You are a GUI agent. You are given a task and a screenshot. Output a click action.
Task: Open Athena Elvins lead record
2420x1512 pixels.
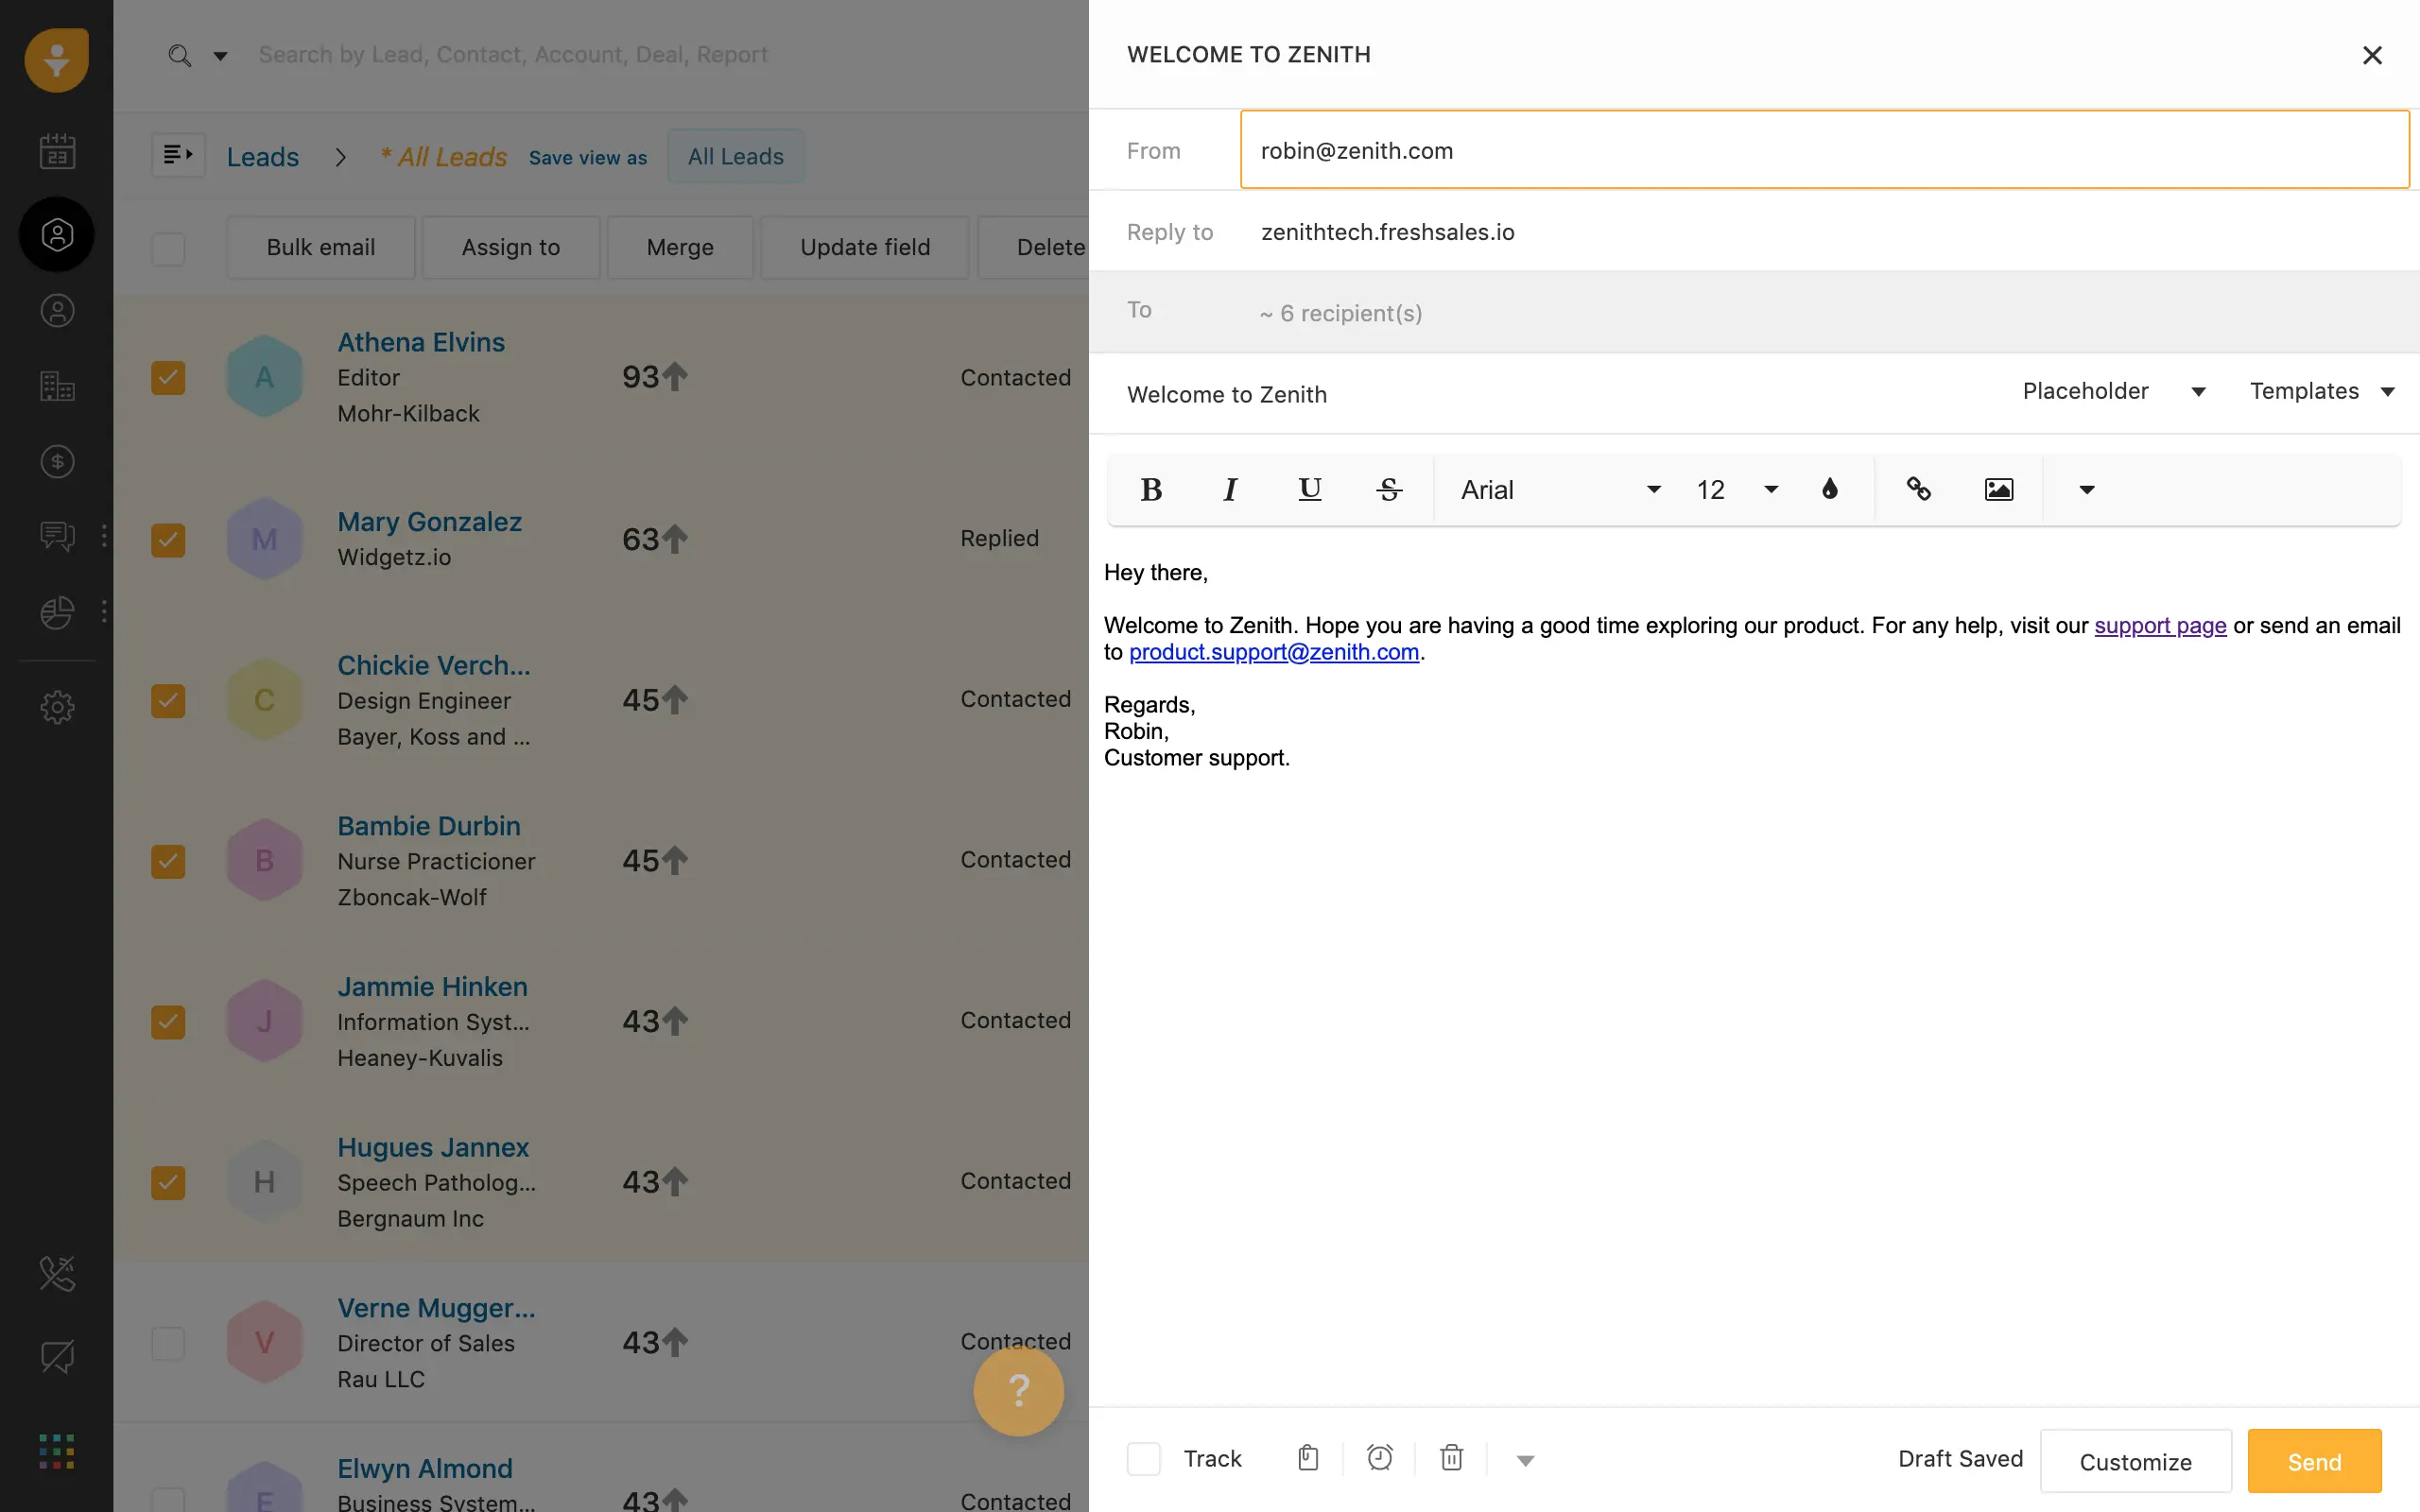(420, 342)
